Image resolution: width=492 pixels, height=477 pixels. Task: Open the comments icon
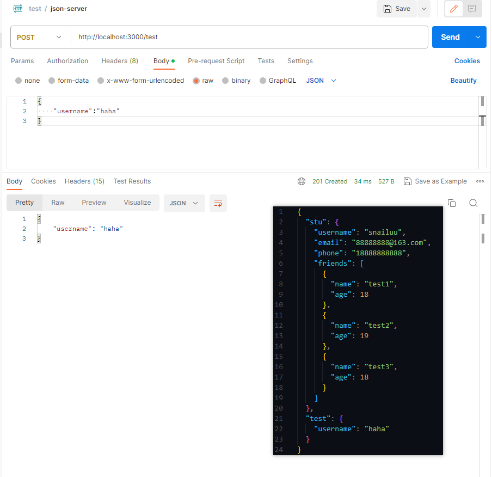tap(472, 9)
